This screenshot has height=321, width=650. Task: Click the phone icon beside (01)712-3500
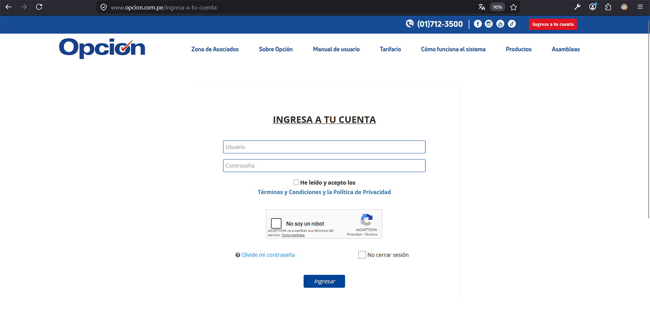point(410,24)
